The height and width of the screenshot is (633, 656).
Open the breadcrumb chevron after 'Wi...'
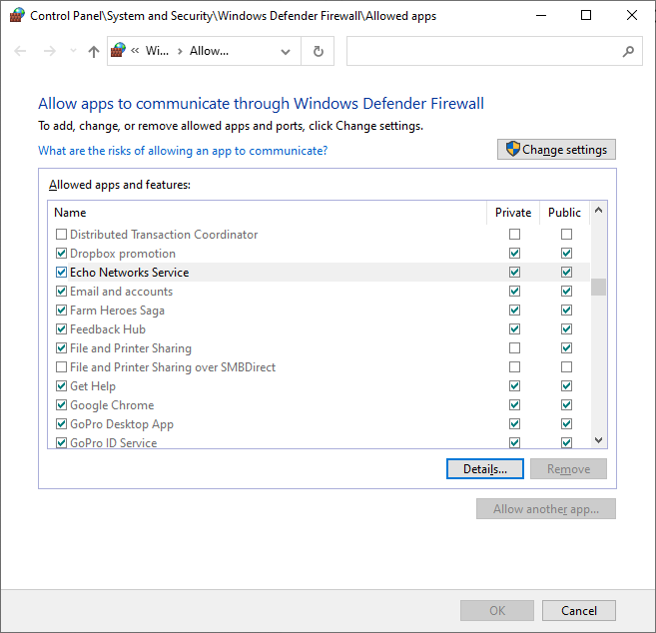[180, 52]
